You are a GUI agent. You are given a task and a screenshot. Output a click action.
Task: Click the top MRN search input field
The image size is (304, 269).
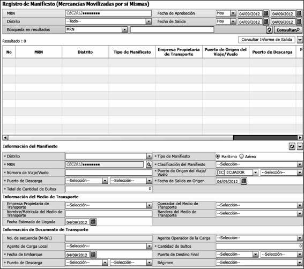tap(108, 13)
